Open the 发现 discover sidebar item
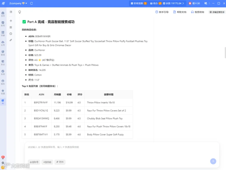This screenshot has height=170, width=226. click(3, 72)
